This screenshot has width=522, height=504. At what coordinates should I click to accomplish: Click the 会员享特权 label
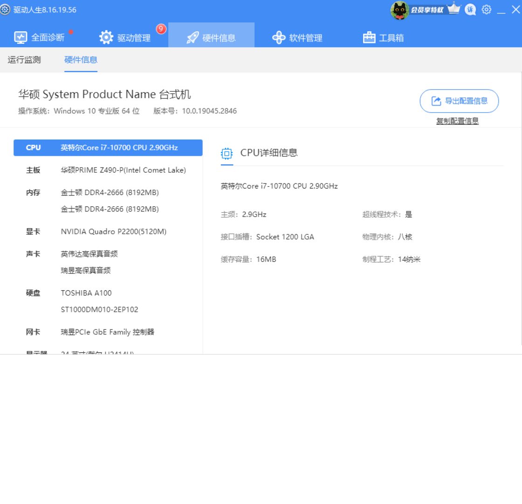pos(427,10)
